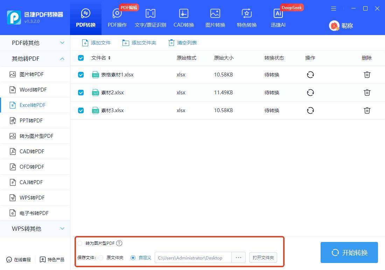Open 文字/票证识别 recognition tool

pos(150,18)
